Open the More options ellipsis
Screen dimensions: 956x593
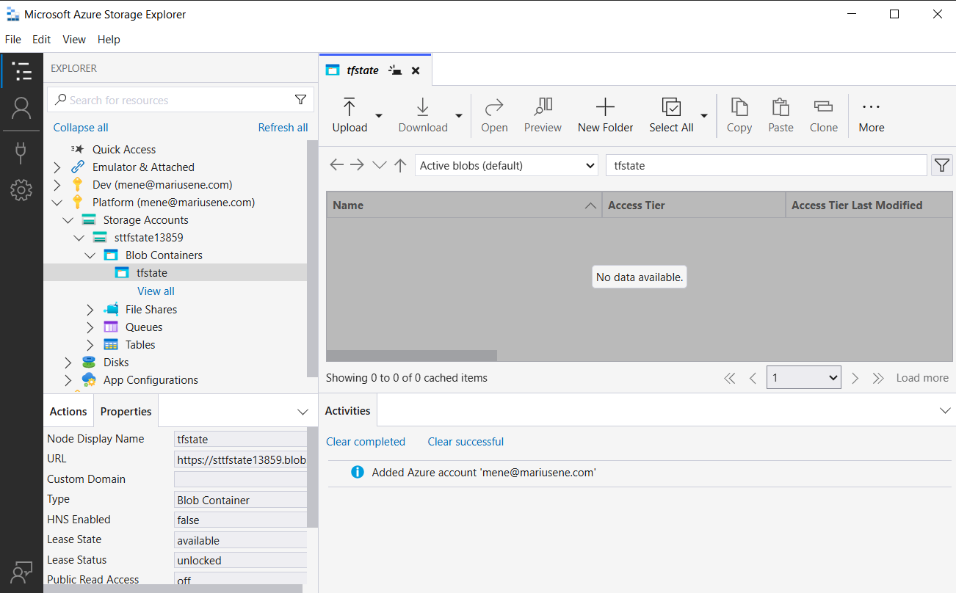[x=872, y=115]
